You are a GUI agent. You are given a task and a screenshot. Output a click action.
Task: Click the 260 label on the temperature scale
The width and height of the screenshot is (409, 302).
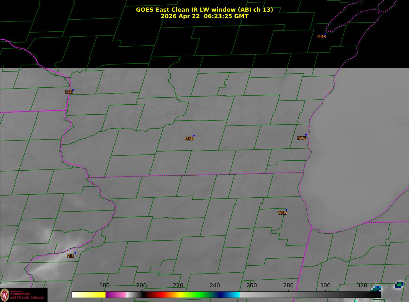(251, 286)
